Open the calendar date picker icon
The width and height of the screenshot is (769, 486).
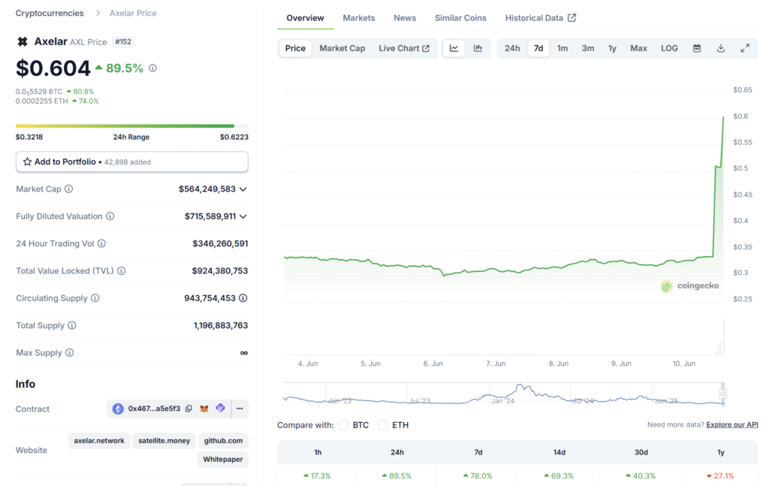click(696, 48)
